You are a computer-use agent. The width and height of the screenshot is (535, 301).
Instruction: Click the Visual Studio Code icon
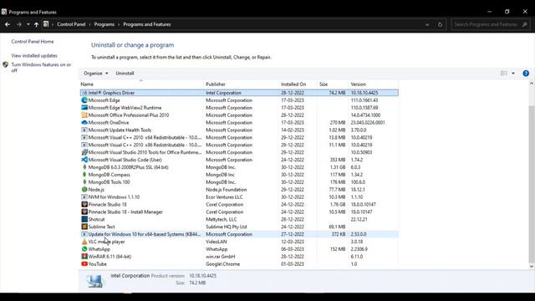click(x=84, y=160)
